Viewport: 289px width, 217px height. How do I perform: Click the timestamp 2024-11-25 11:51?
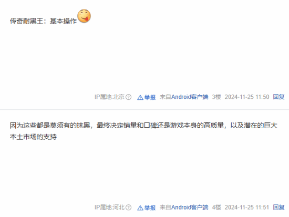(x=247, y=208)
